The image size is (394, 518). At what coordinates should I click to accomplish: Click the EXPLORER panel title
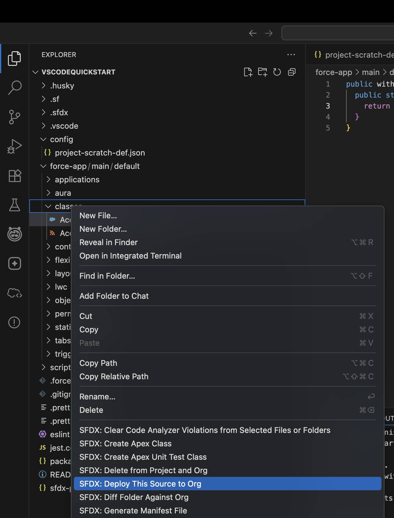59,55
